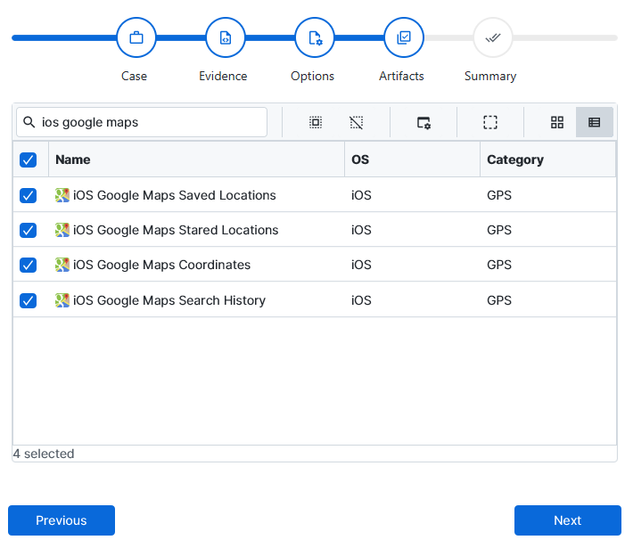Sort by the Name column header

pyautogui.click(x=196, y=160)
